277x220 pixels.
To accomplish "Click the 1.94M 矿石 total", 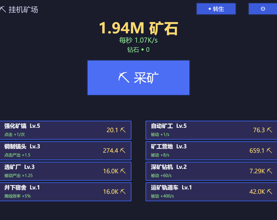I will 138,28.
